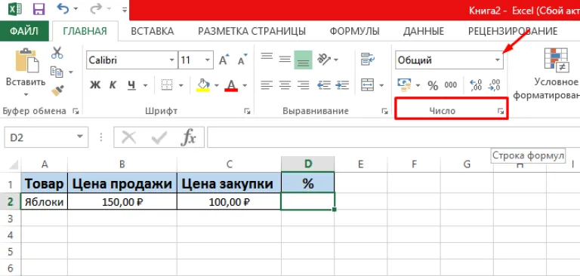Click the Copy icon
The height and width of the screenshot is (276, 580).
[x=57, y=72]
